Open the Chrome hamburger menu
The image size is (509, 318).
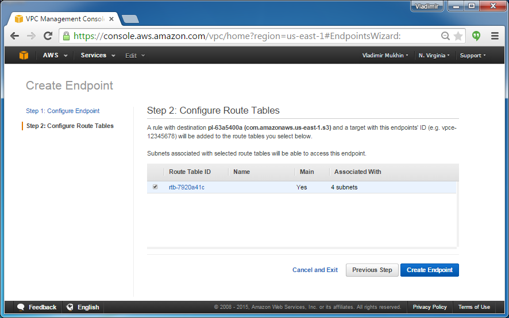494,36
